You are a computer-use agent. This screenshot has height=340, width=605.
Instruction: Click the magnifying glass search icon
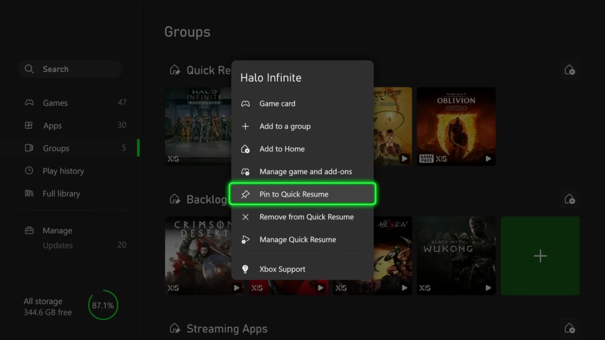[x=29, y=69]
